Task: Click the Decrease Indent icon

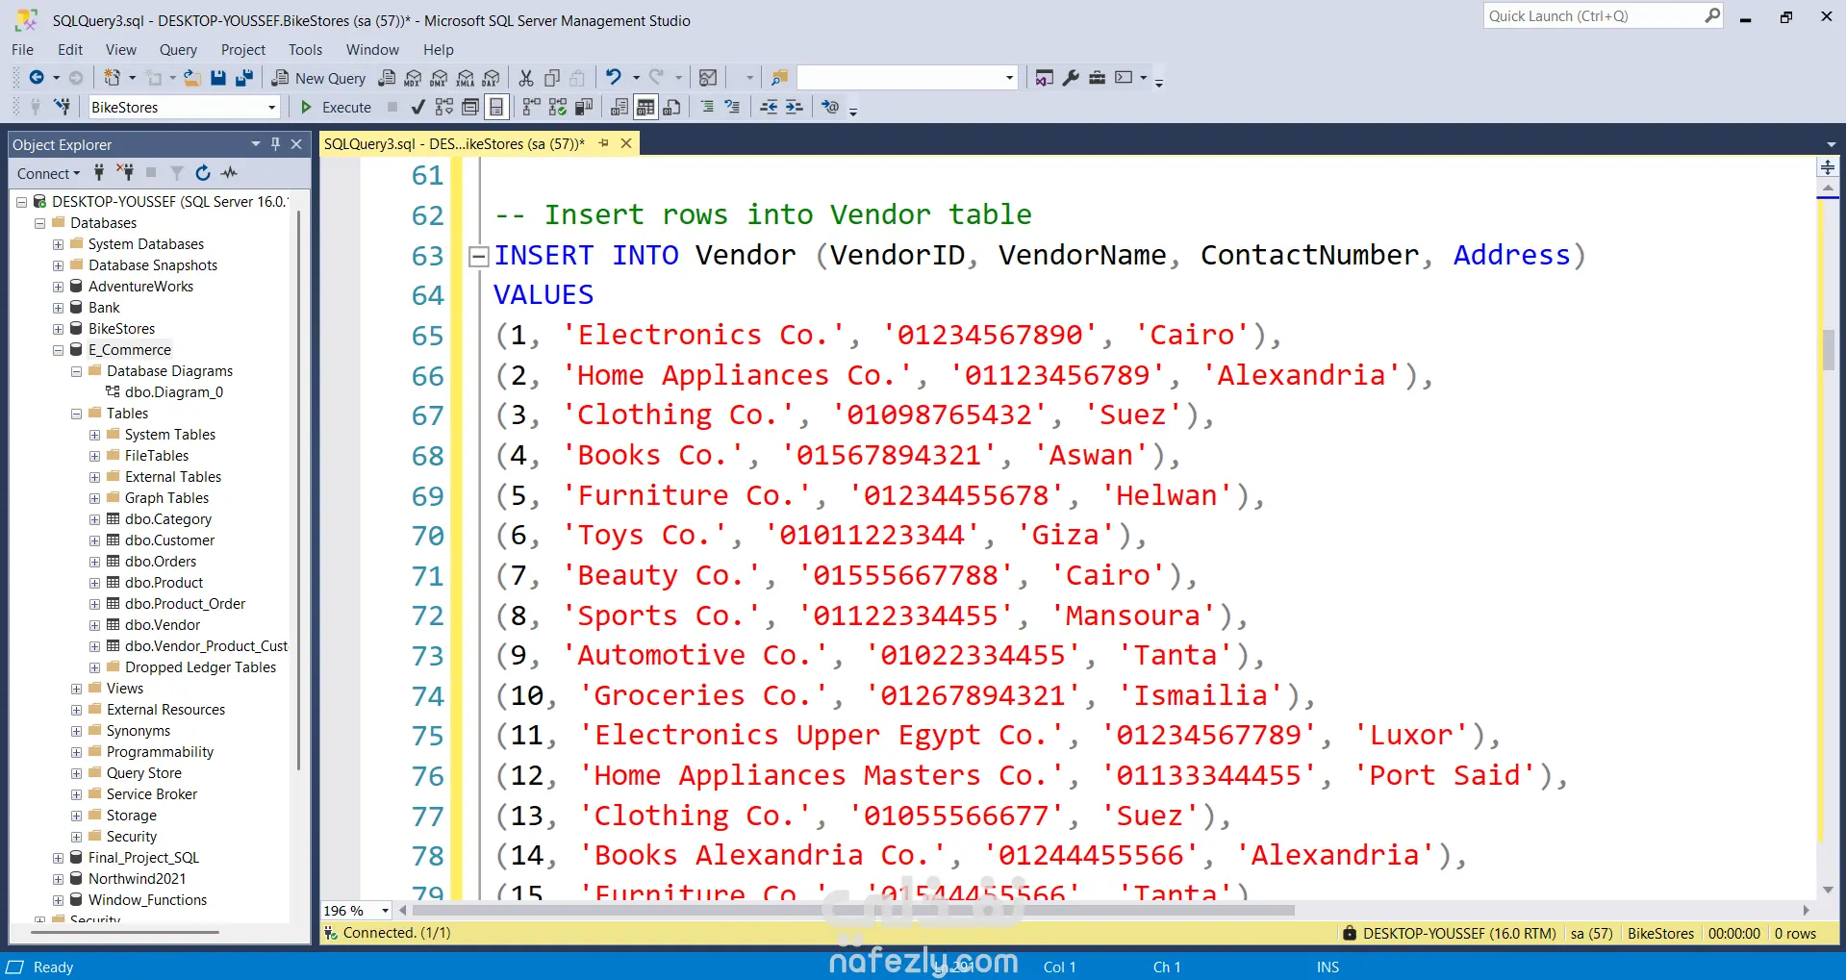Action: coord(769,107)
